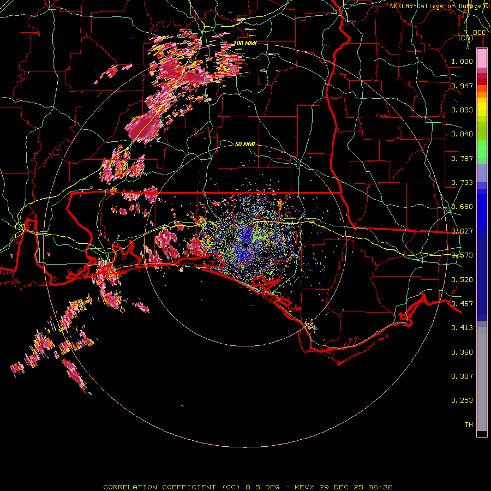Click the 0.787 scale value

(462, 158)
